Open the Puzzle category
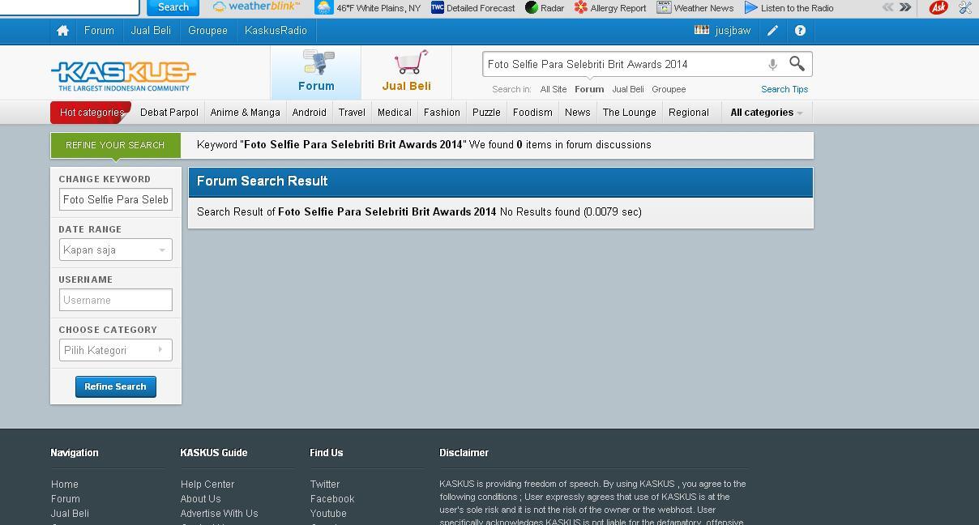Image resolution: width=979 pixels, height=525 pixels. click(486, 113)
